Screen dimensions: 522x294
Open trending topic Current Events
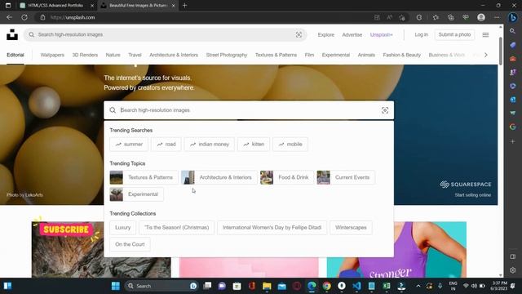point(346,177)
